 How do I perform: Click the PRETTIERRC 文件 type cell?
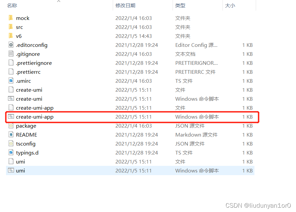pos(195,72)
